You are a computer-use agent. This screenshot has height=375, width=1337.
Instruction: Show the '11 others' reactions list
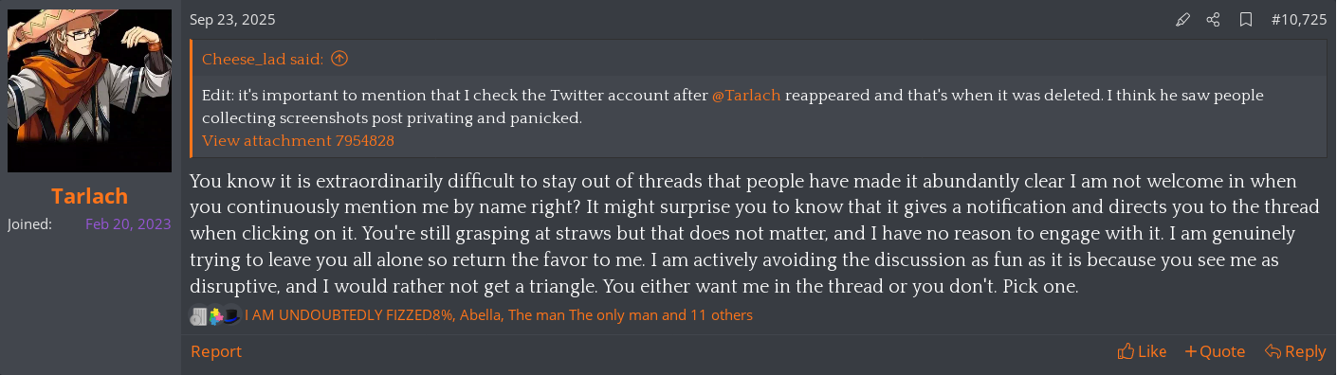pyautogui.click(x=719, y=315)
